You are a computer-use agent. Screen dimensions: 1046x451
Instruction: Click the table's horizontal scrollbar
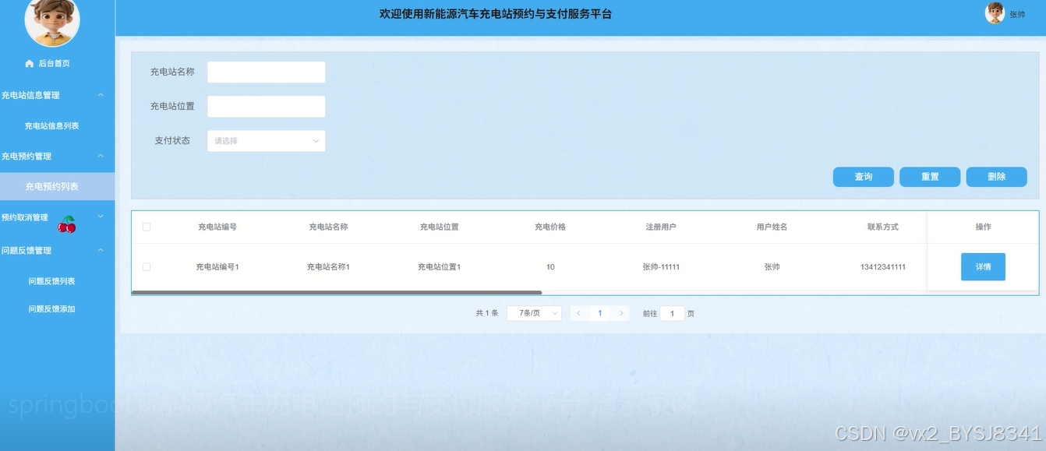337,293
